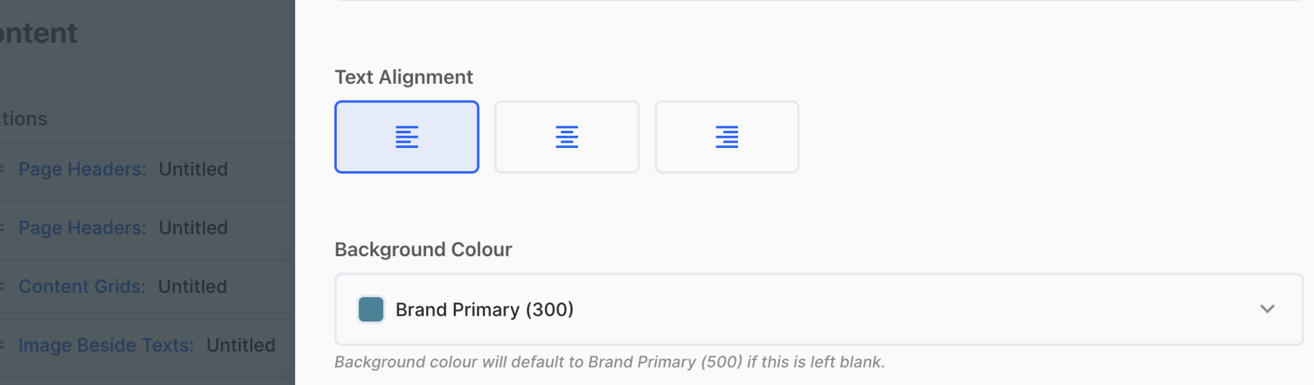Select the right text alignment icon
This screenshot has height=385, width=1314.
coord(726,136)
